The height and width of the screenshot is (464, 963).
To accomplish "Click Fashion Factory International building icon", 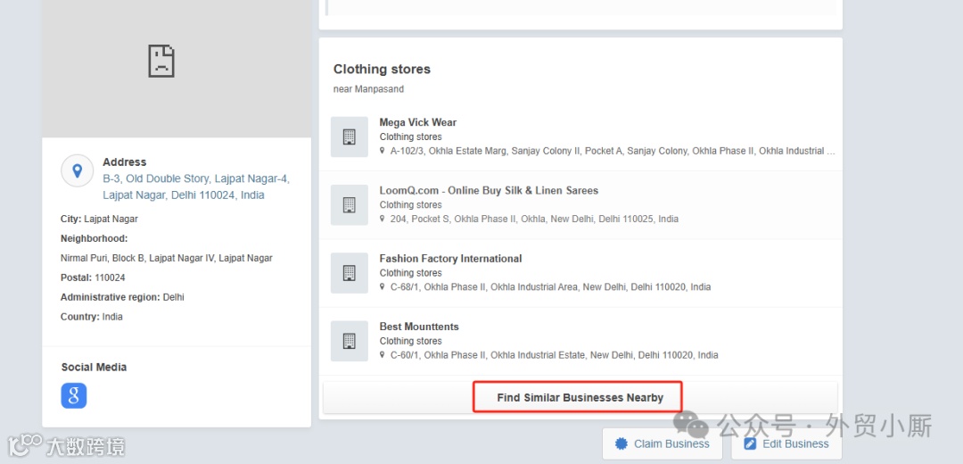I will coord(349,273).
